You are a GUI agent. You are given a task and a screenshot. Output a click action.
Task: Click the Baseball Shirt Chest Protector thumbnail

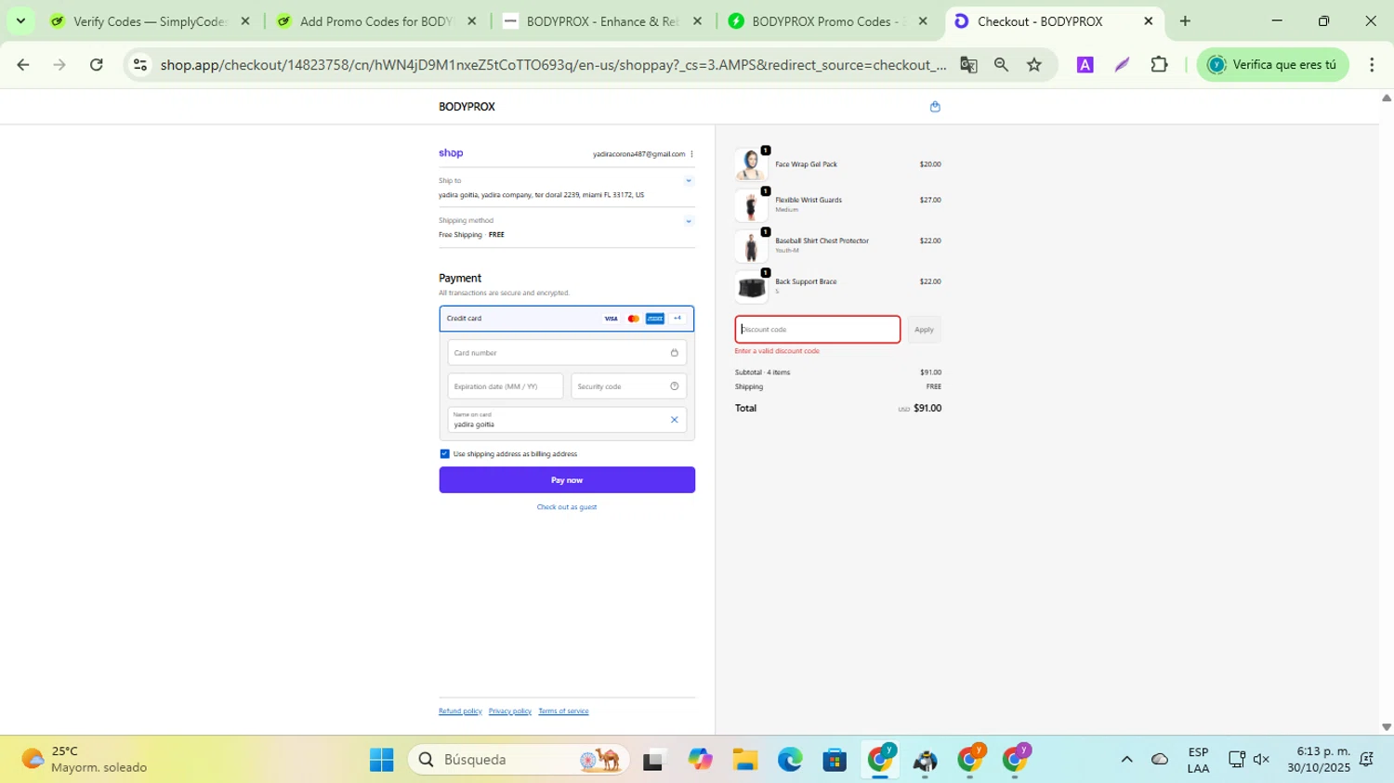click(x=751, y=246)
